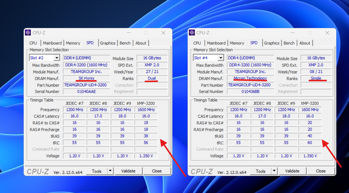349x193 pixels.
Task: Click the XMP-3200 RAS# Precharge value 20
Action: pos(310,129)
